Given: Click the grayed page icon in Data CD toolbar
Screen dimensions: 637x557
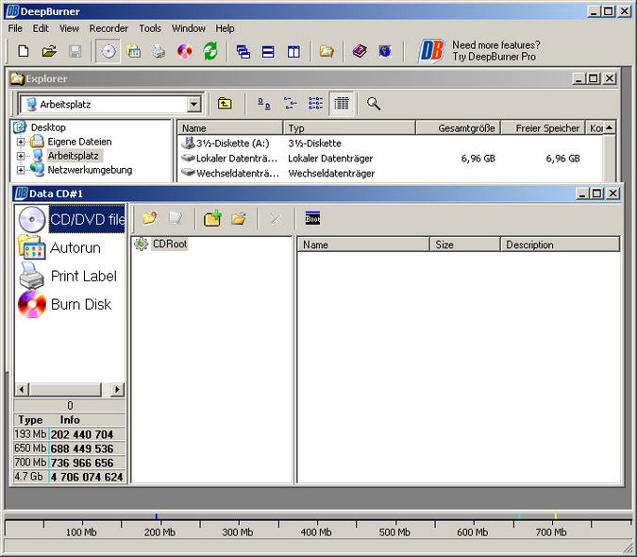Looking at the screenshot, I should coord(176,219).
